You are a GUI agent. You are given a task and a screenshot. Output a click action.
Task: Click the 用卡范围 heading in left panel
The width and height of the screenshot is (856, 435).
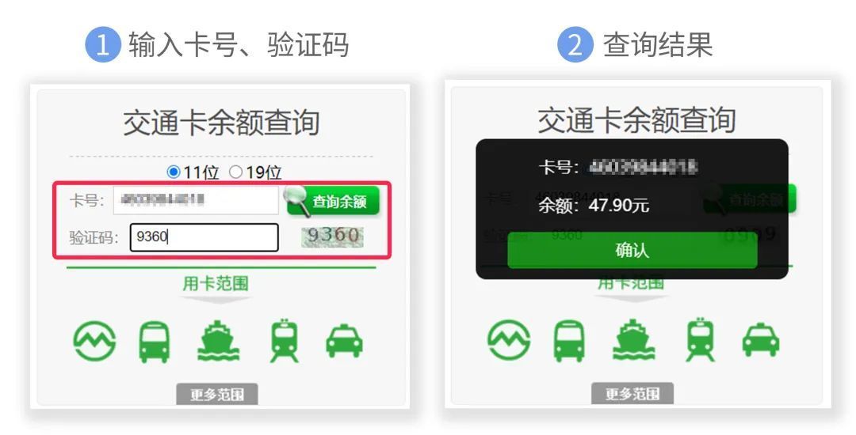(216, 283)
